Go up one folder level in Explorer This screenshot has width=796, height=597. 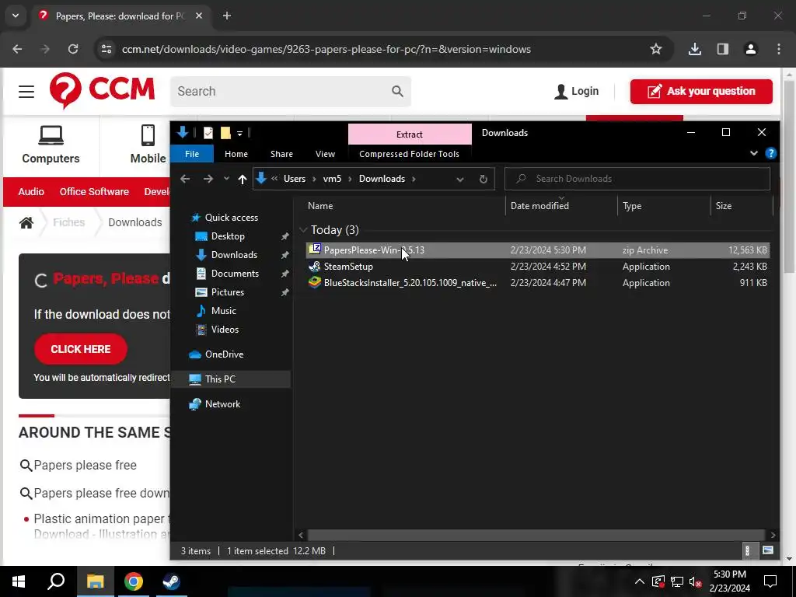[243, 179]
